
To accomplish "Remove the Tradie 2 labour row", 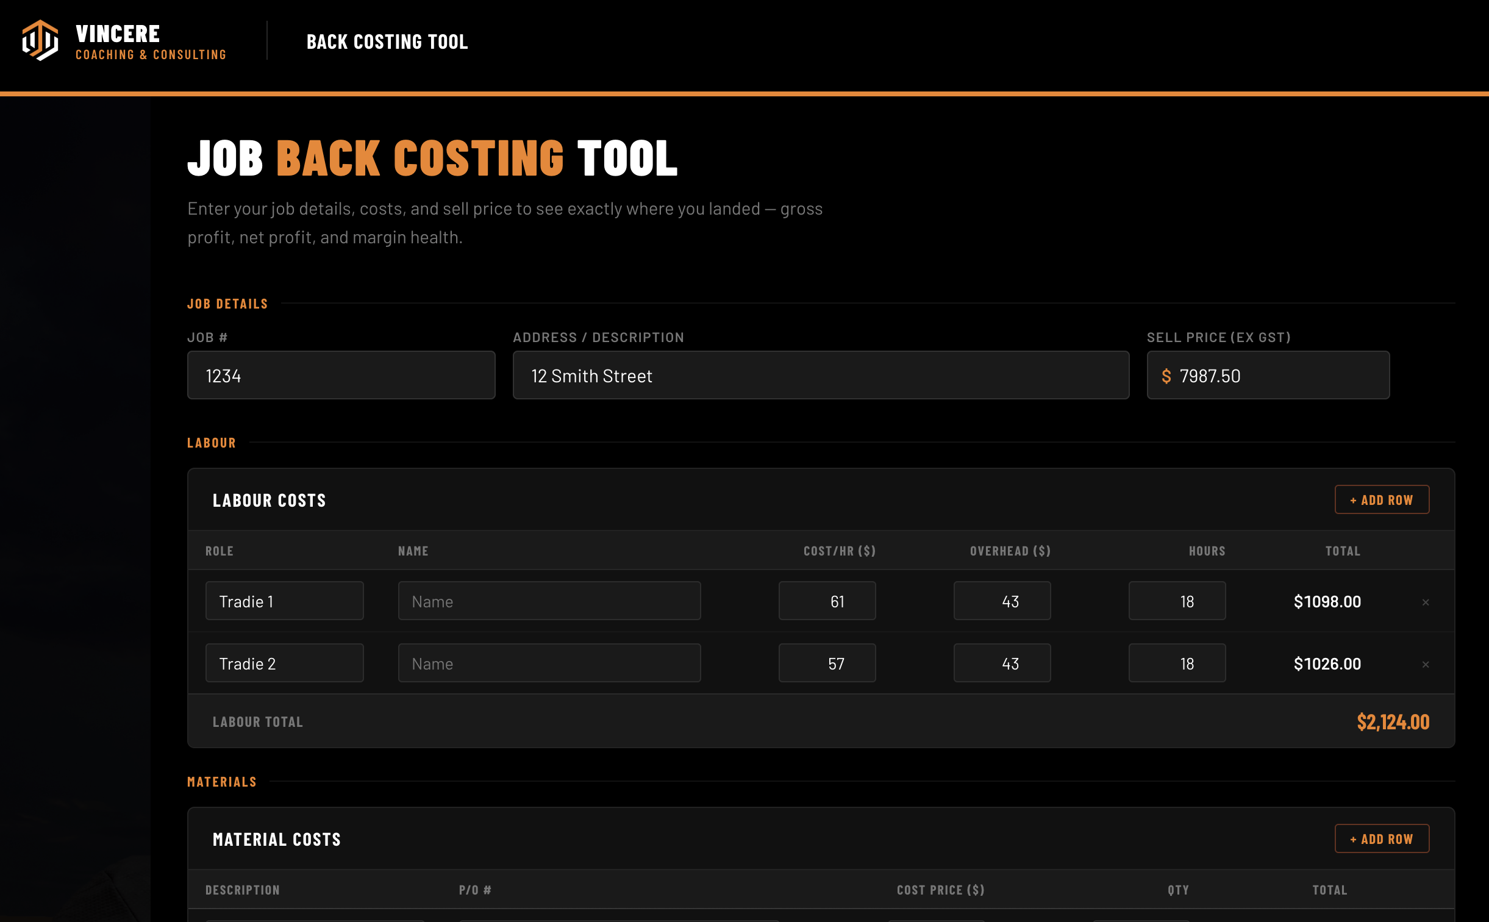I will pos(1426,665).
